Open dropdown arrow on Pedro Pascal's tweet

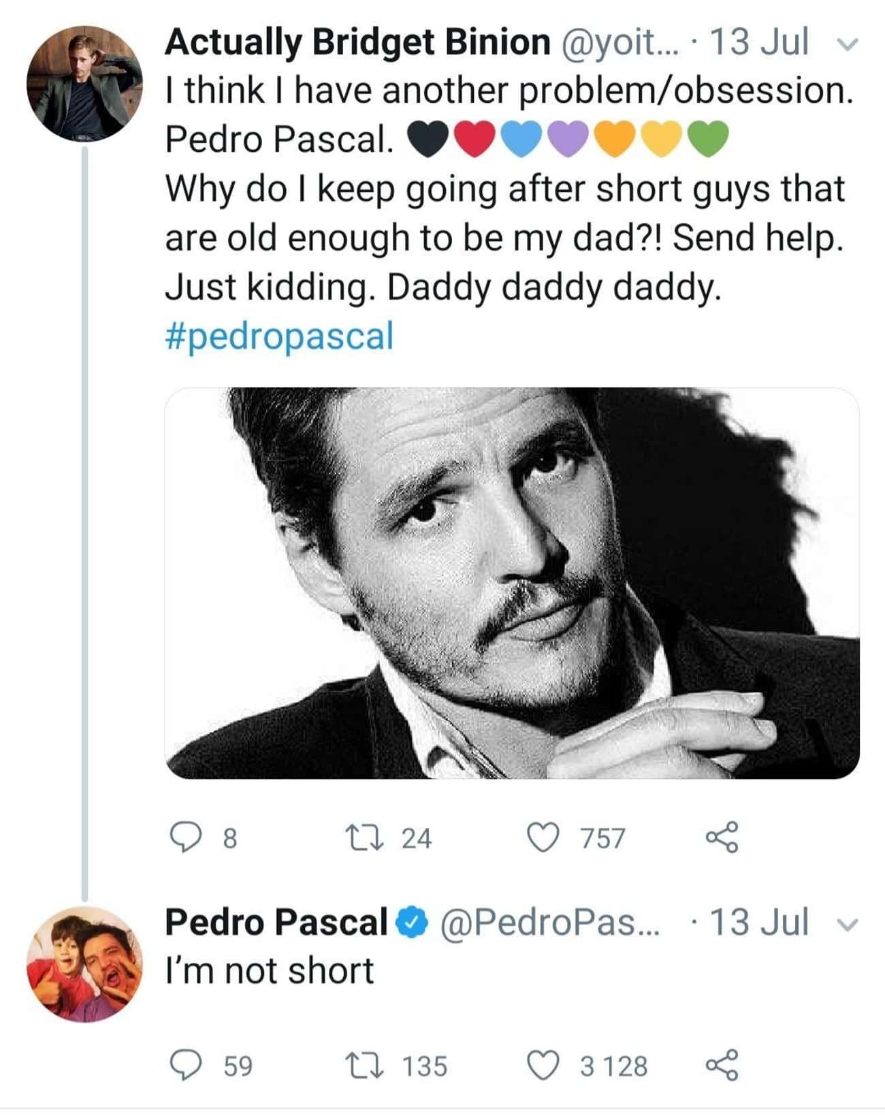[x=848, y=924]
